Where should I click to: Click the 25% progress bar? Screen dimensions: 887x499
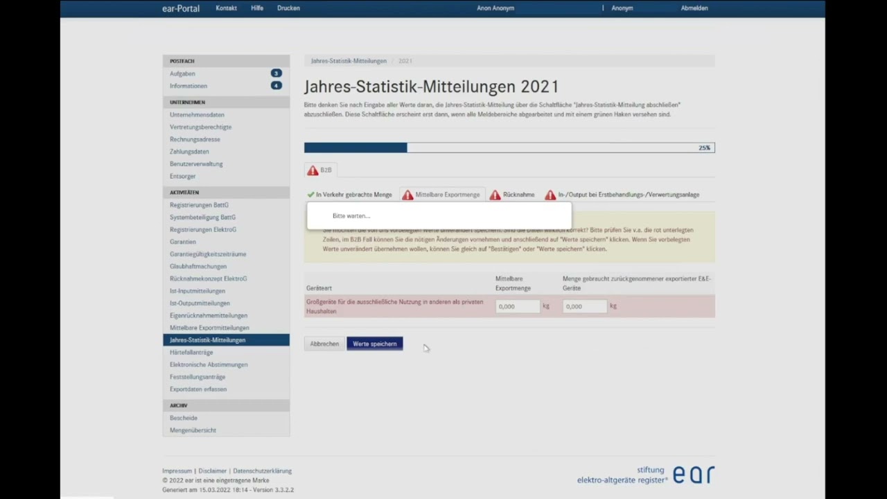point(509,148)
